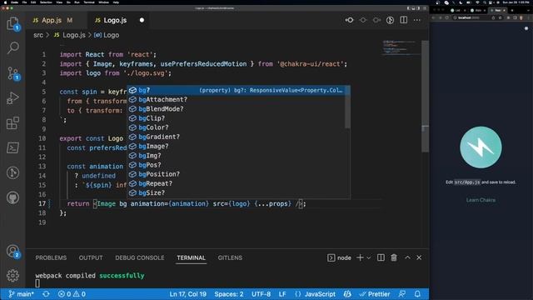The height and width of the screenshot is (300, 533).
Task: Open the Extensions view
Action: tap(13, 122)
